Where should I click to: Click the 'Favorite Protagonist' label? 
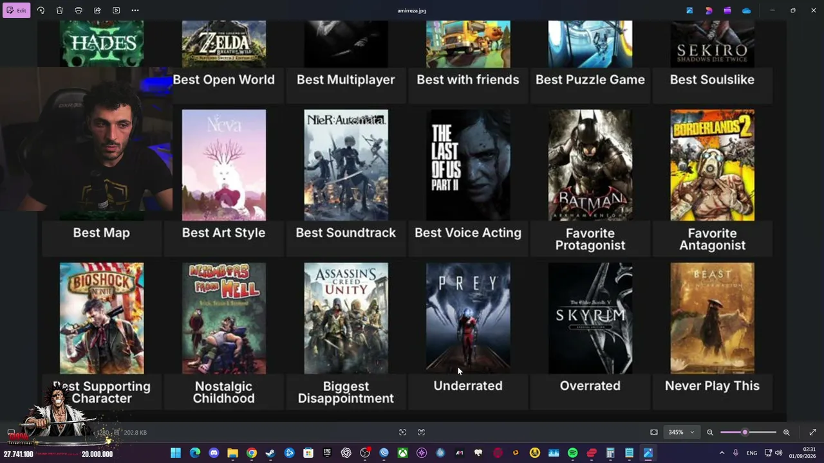590,239
